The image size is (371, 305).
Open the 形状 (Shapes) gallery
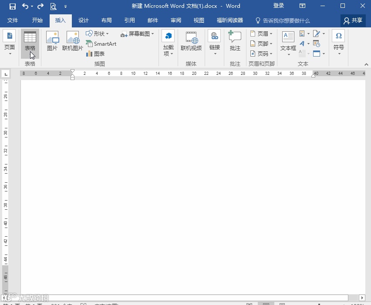97,34
